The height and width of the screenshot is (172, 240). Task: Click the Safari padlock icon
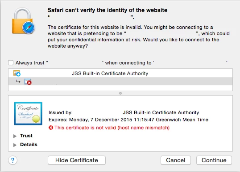point(23,21)
